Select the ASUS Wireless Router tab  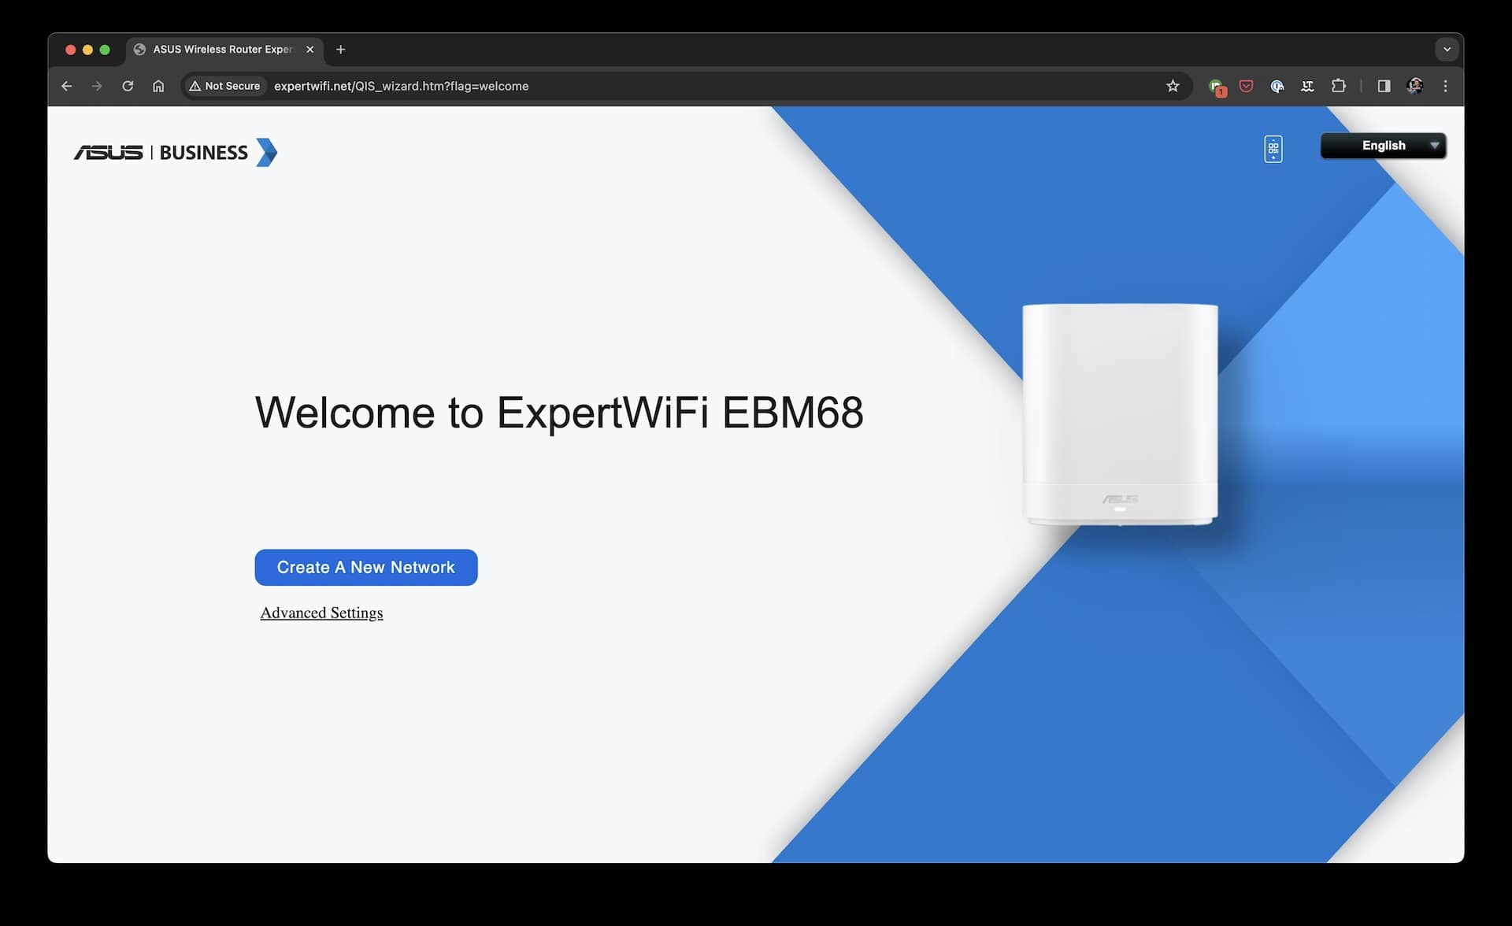(x=223, y=49)
